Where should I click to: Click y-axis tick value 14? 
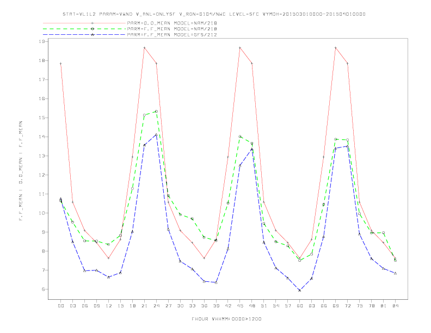(x=42, y=137)
